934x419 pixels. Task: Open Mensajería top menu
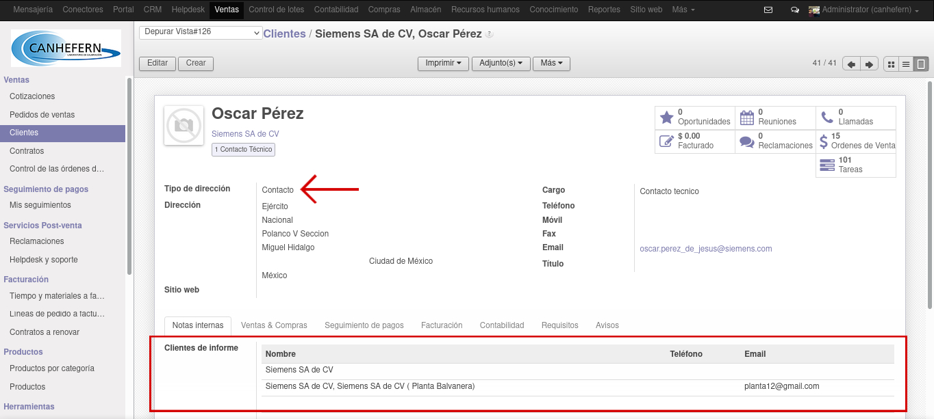(x=33, y=10)
